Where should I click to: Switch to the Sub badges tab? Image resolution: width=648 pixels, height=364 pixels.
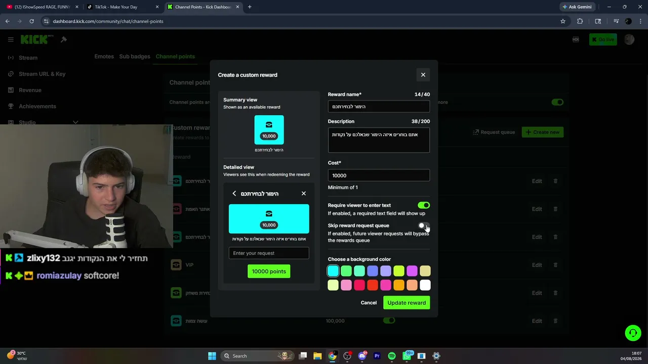click(135, 57)
